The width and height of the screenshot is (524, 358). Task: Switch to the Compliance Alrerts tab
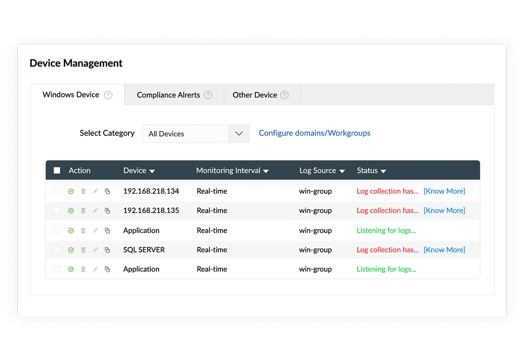click(x=168, y=95)
